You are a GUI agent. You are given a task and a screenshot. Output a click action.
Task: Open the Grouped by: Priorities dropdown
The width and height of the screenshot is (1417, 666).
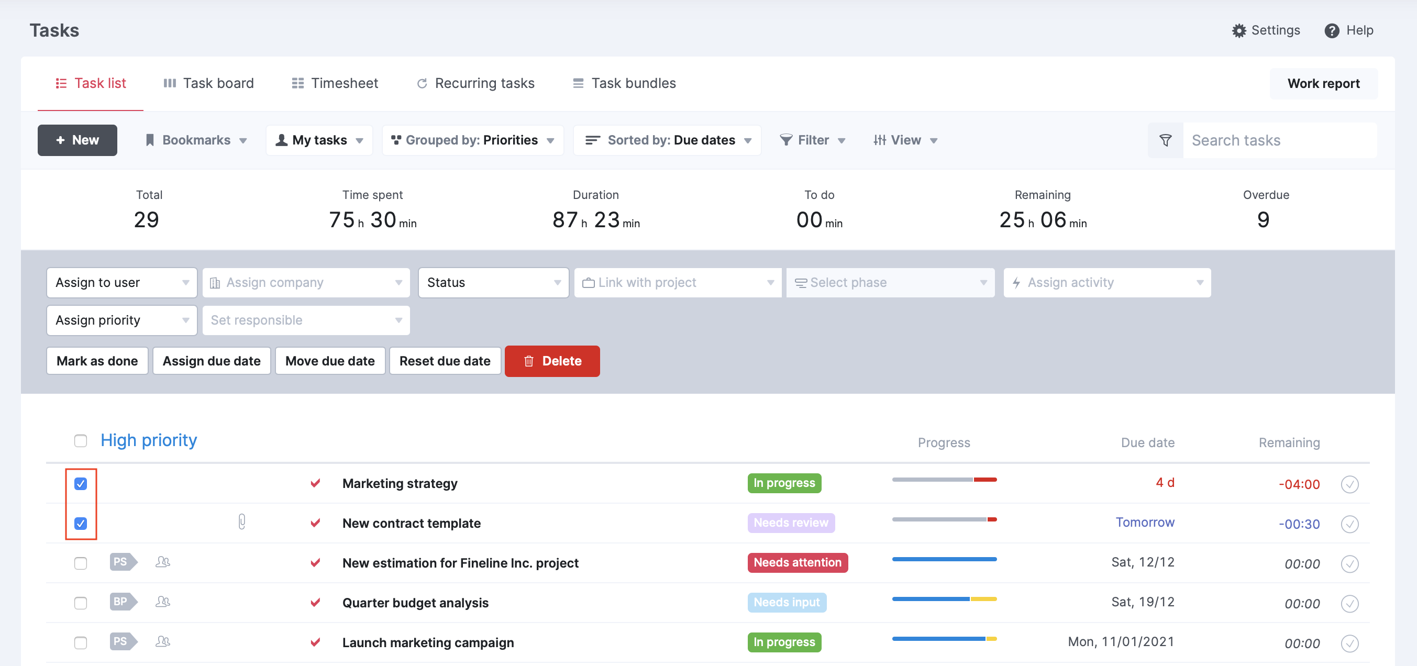[x=472, y=140]
